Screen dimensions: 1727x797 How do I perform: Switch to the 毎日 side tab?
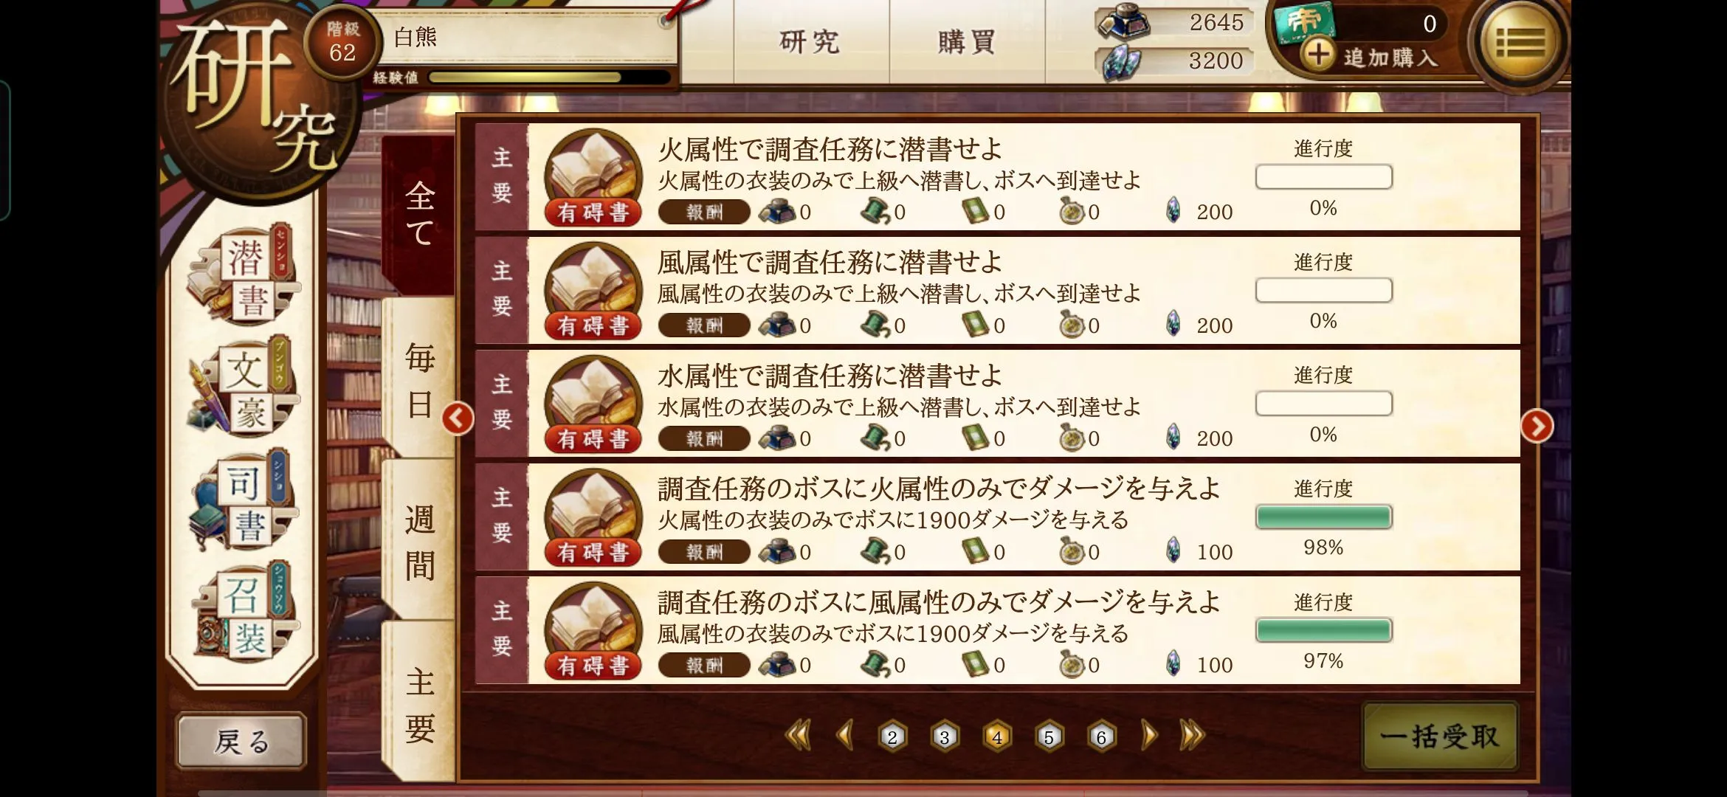419,380
